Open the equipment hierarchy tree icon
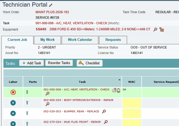The image size is (179, 126). click(162, 30)
